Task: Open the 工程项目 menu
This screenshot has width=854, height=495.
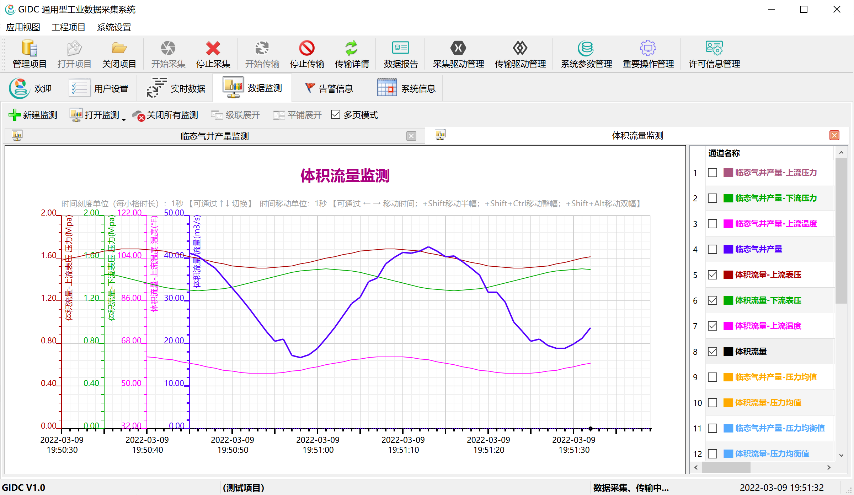Action: (x=69, y=27)
